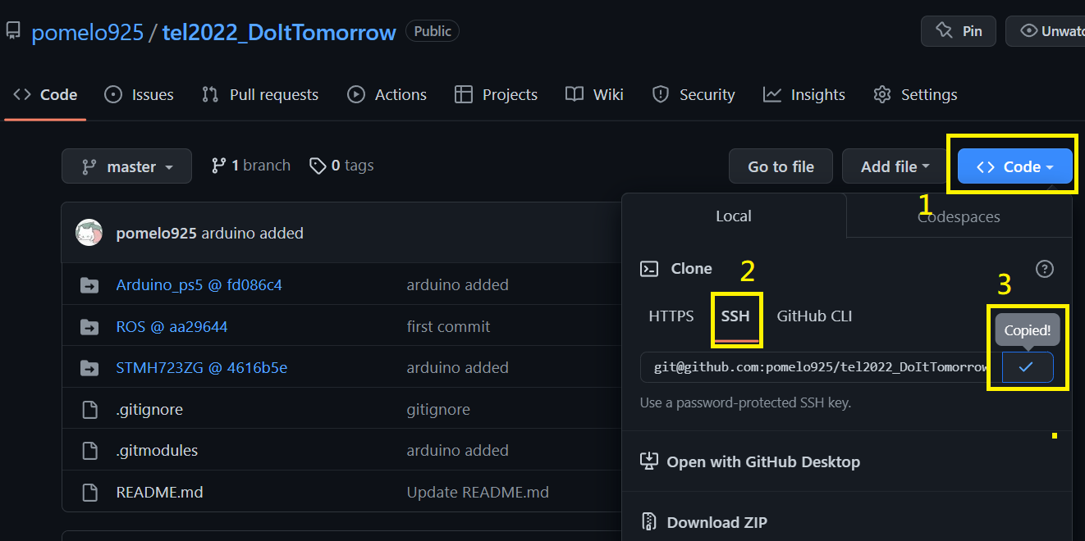The height and width of the screenshot is (541, 1085).
Task: Pin this repository
Action: tap(958, 31)
